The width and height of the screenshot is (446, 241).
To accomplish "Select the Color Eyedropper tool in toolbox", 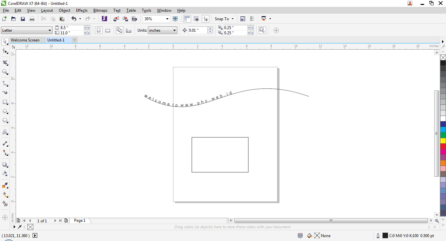I will [5, 185].
